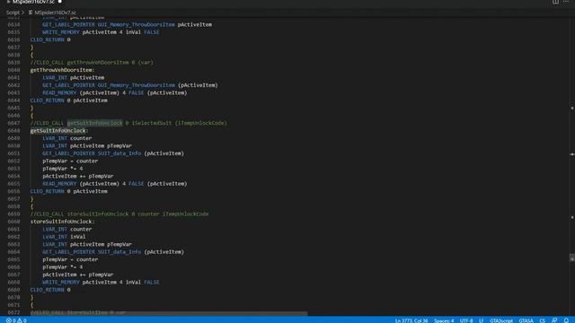Click the GTASA status bar entry
The height and width of the screenshot is (323, 575).
coord(526,320)
